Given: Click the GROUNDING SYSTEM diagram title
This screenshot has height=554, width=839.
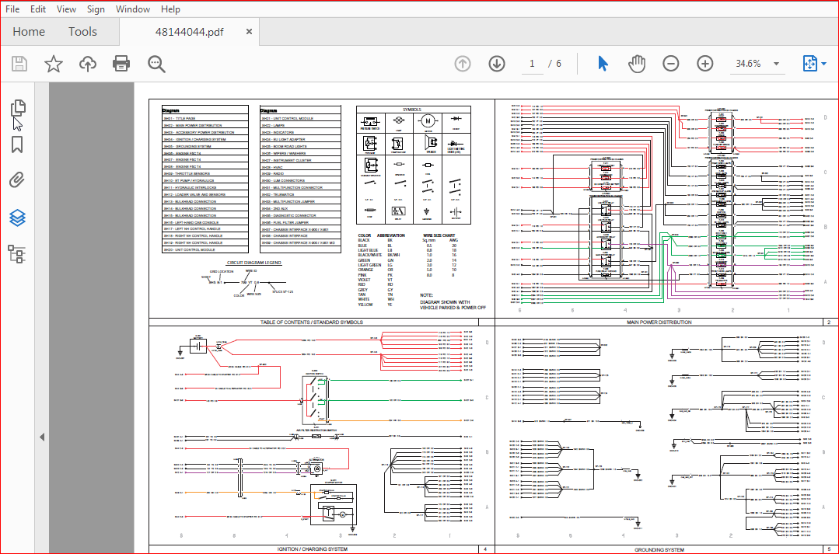Looking at the screenshot, I should (659, 549).
